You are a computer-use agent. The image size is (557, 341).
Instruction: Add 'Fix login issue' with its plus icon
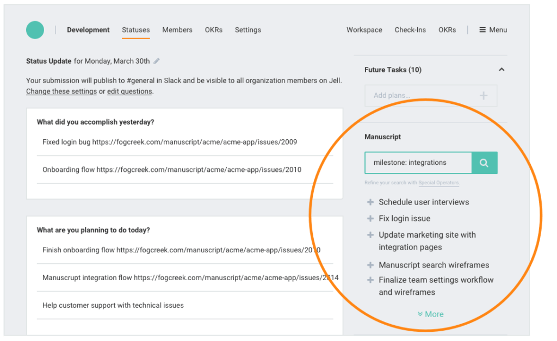point(370,219)
